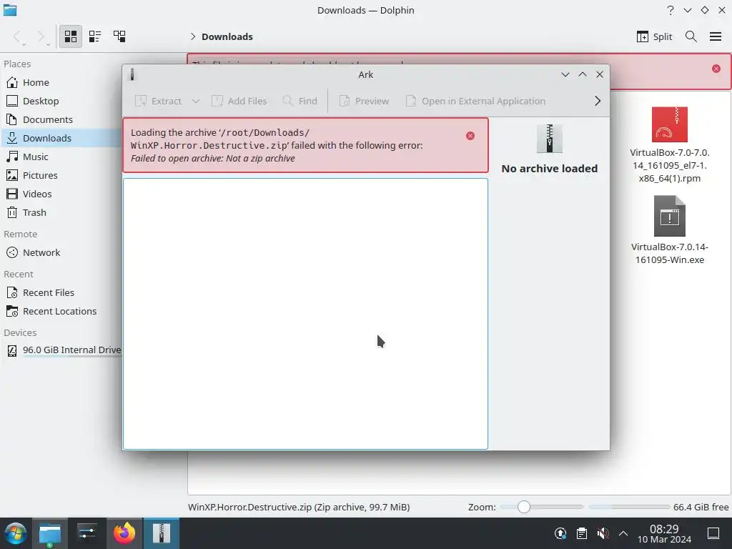Viewport: 732px width, 549px height.
Task: Open Recent Locations entry
Action: [x=61, y=312]
